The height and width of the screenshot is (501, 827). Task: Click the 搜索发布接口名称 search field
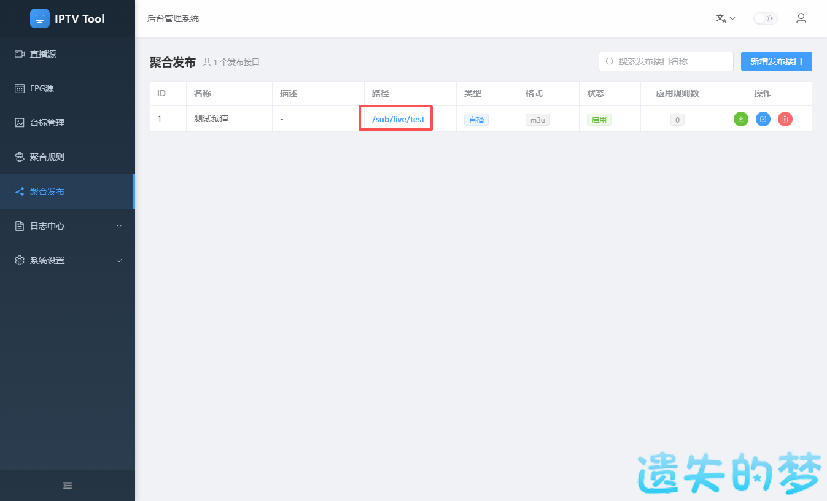pos(666,61)
